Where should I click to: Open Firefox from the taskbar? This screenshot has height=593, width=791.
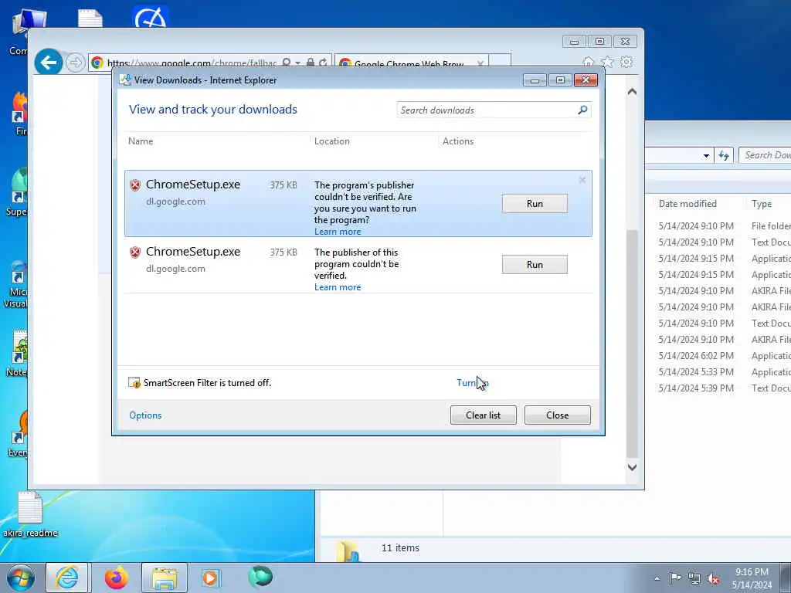point(116,578)
